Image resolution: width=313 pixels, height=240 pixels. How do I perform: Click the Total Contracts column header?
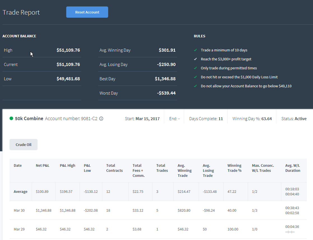point(114,168)
